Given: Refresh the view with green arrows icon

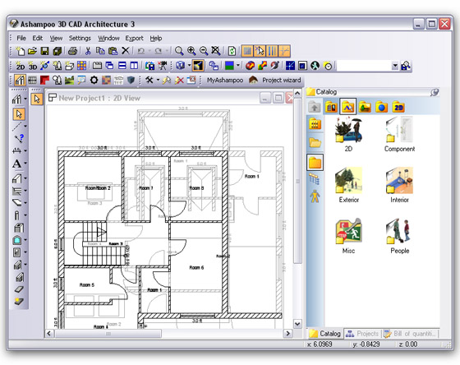Looking at the screenshot, I should coord(232,51).
